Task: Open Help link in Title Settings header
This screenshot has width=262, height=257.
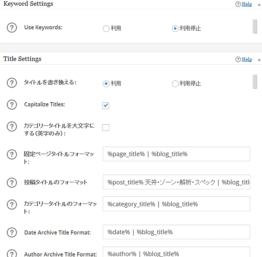Action: [247, 59]
